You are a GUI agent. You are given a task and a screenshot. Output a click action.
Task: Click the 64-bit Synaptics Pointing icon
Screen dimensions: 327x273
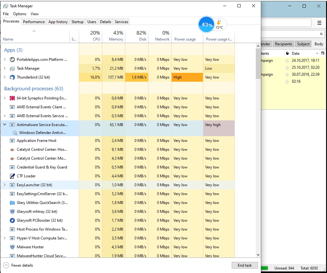[x=12, y=98]
